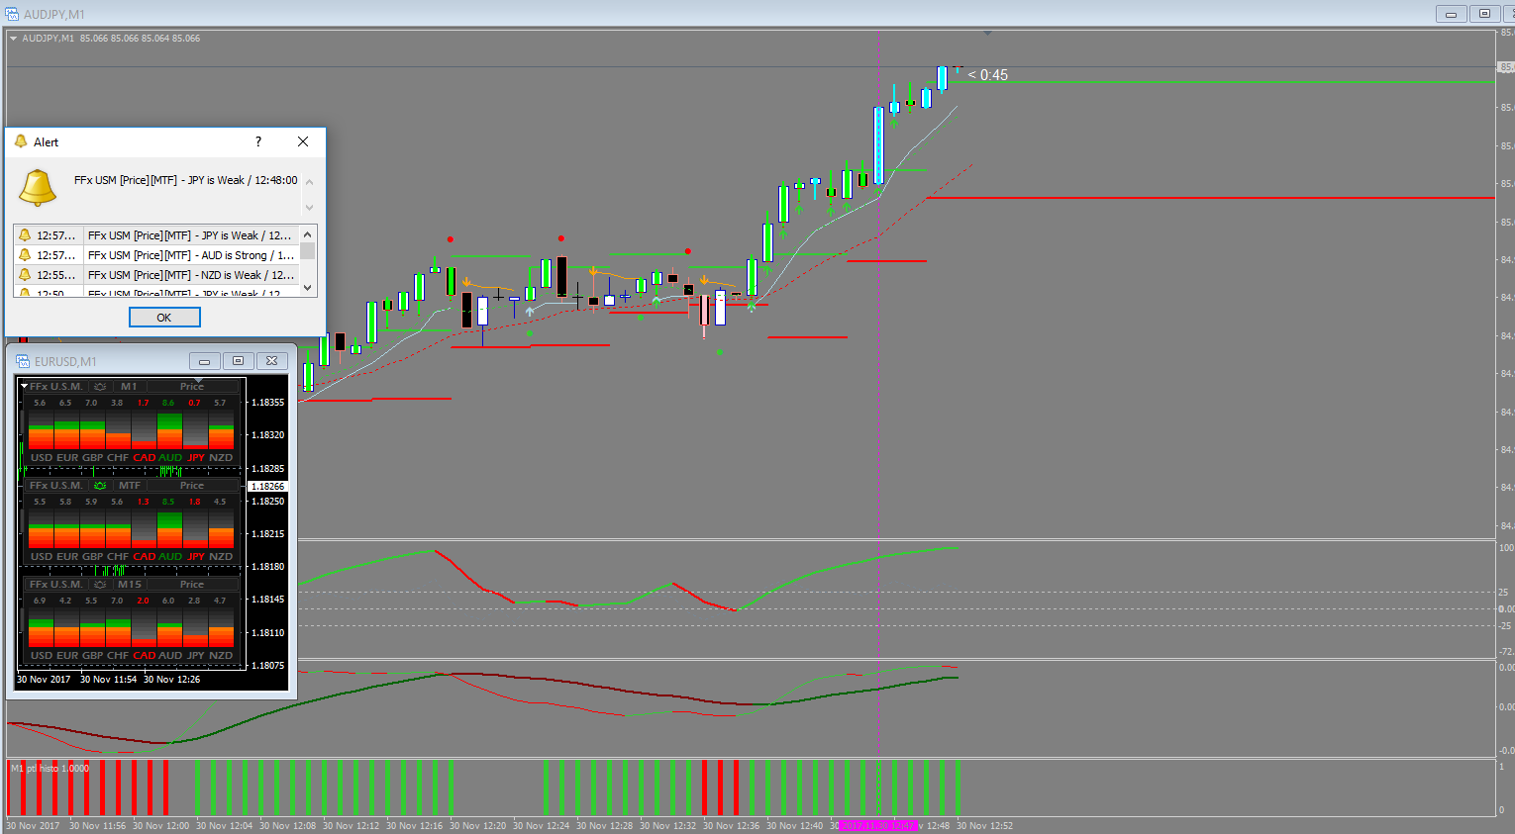Viewport: 1515px width, 834px height.
Task: Click the alert list scrollbar thumb
Action: point(308,250)
